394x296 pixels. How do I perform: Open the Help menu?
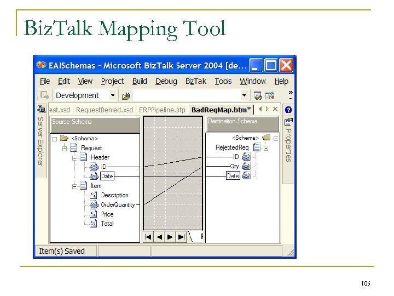click(281, 81)
